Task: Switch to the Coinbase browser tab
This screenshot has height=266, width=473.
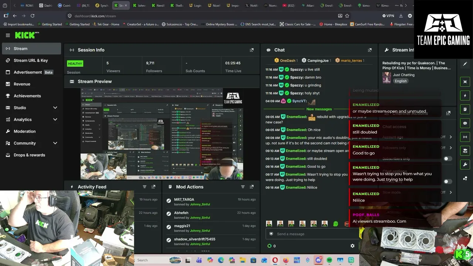Action: (64, 6)
